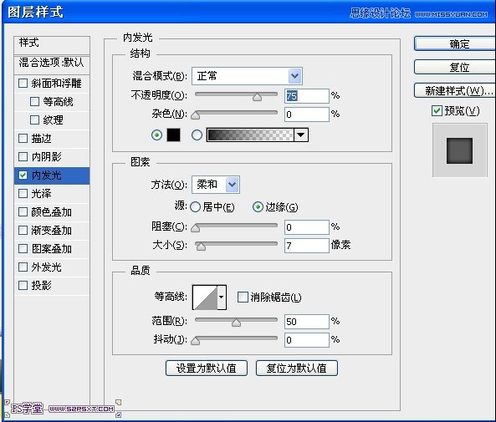Click the style preview thumbnail square
The image size is (496, 422).
460,150
